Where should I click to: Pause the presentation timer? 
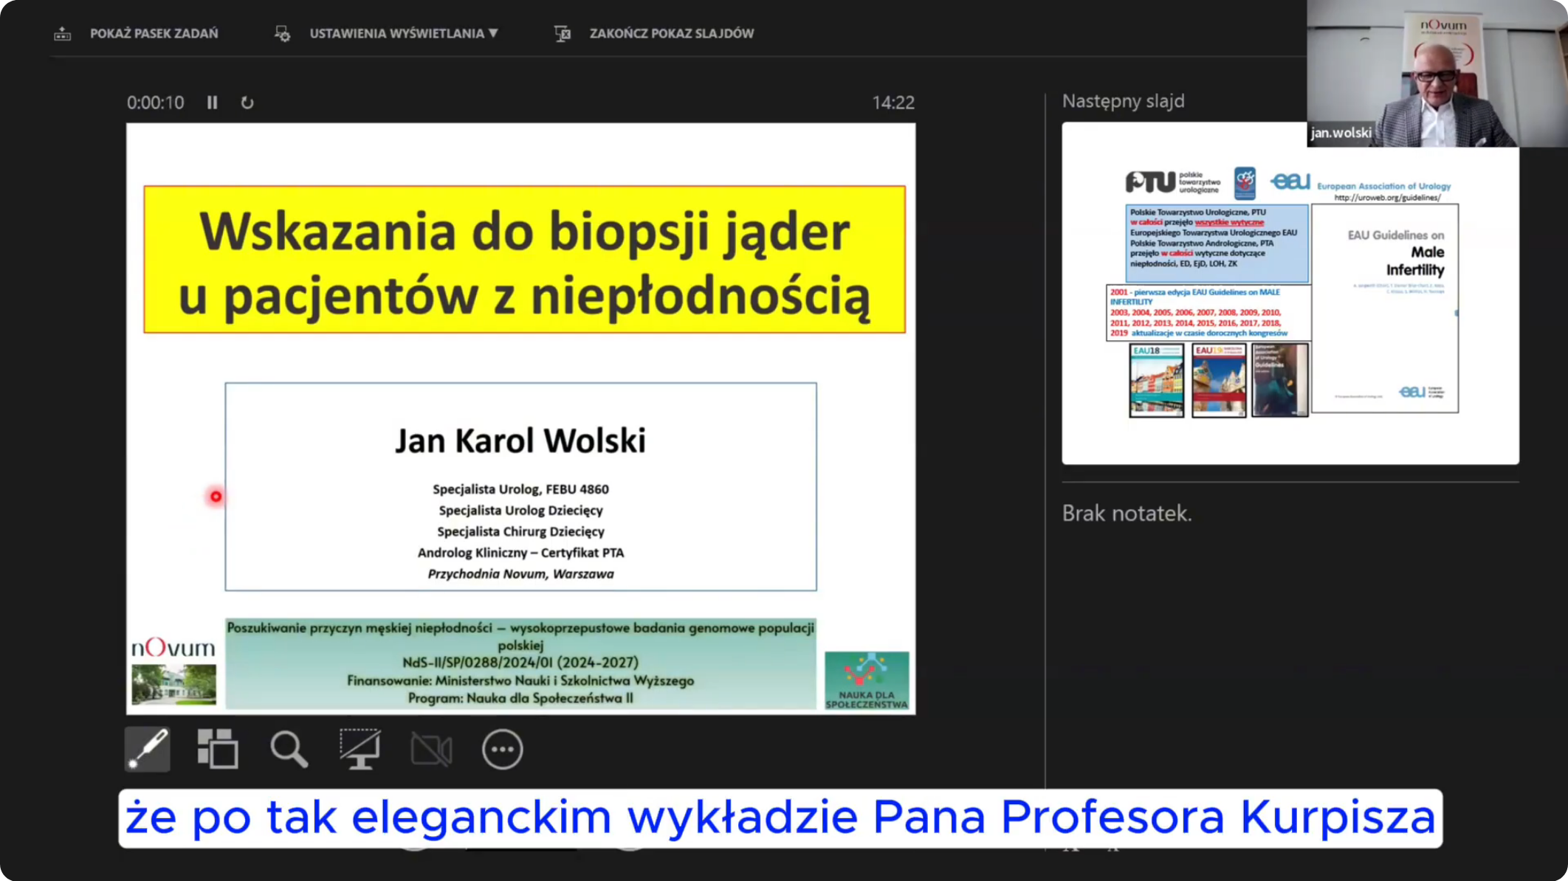click(213, 103)
